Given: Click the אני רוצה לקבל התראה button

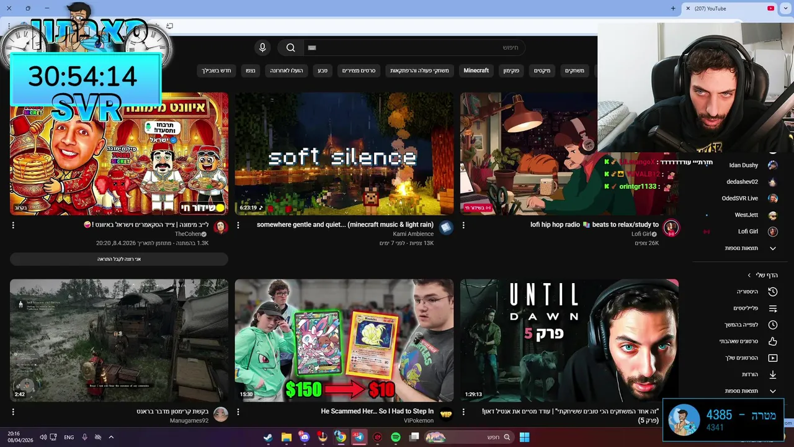Looking at the screenshot, I should (119, 259).
